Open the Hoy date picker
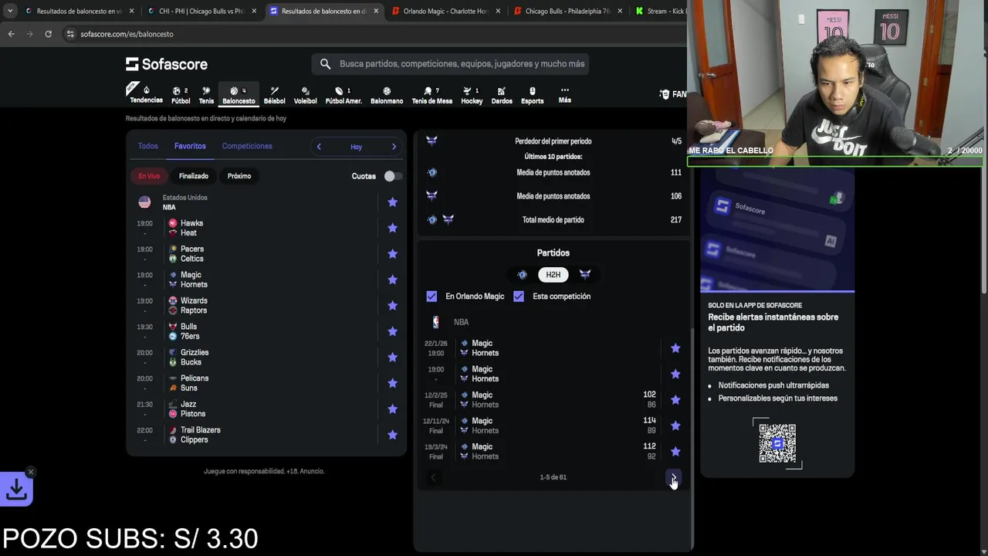The width and height of the screenshot is (988, 556). [356, 147]
